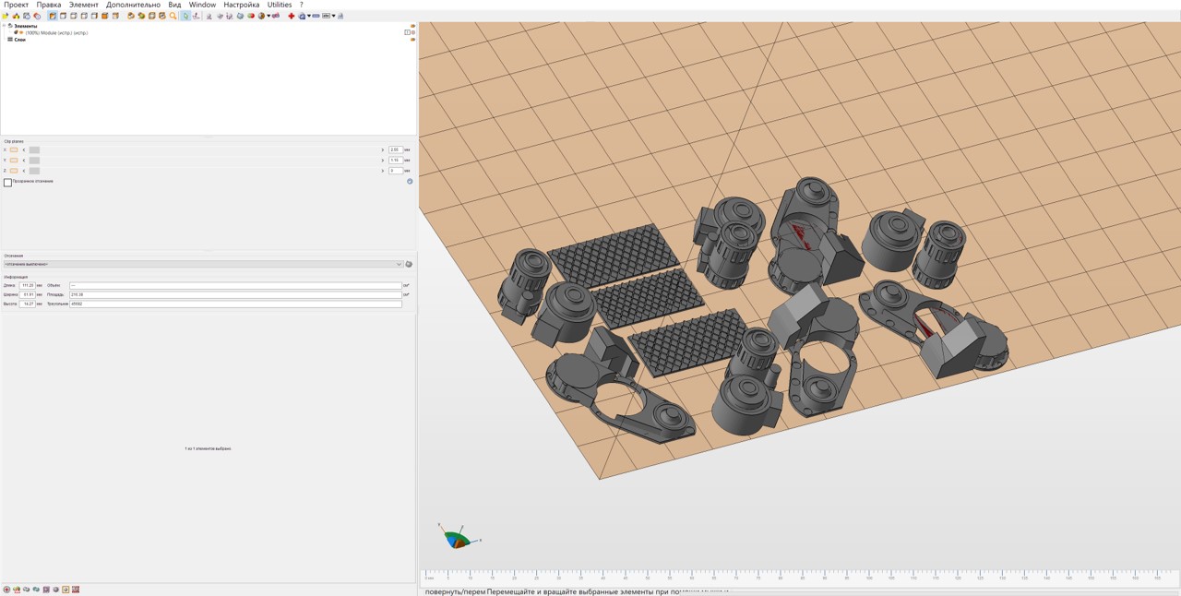Click first icon in bottom-left toolbar

6,590
